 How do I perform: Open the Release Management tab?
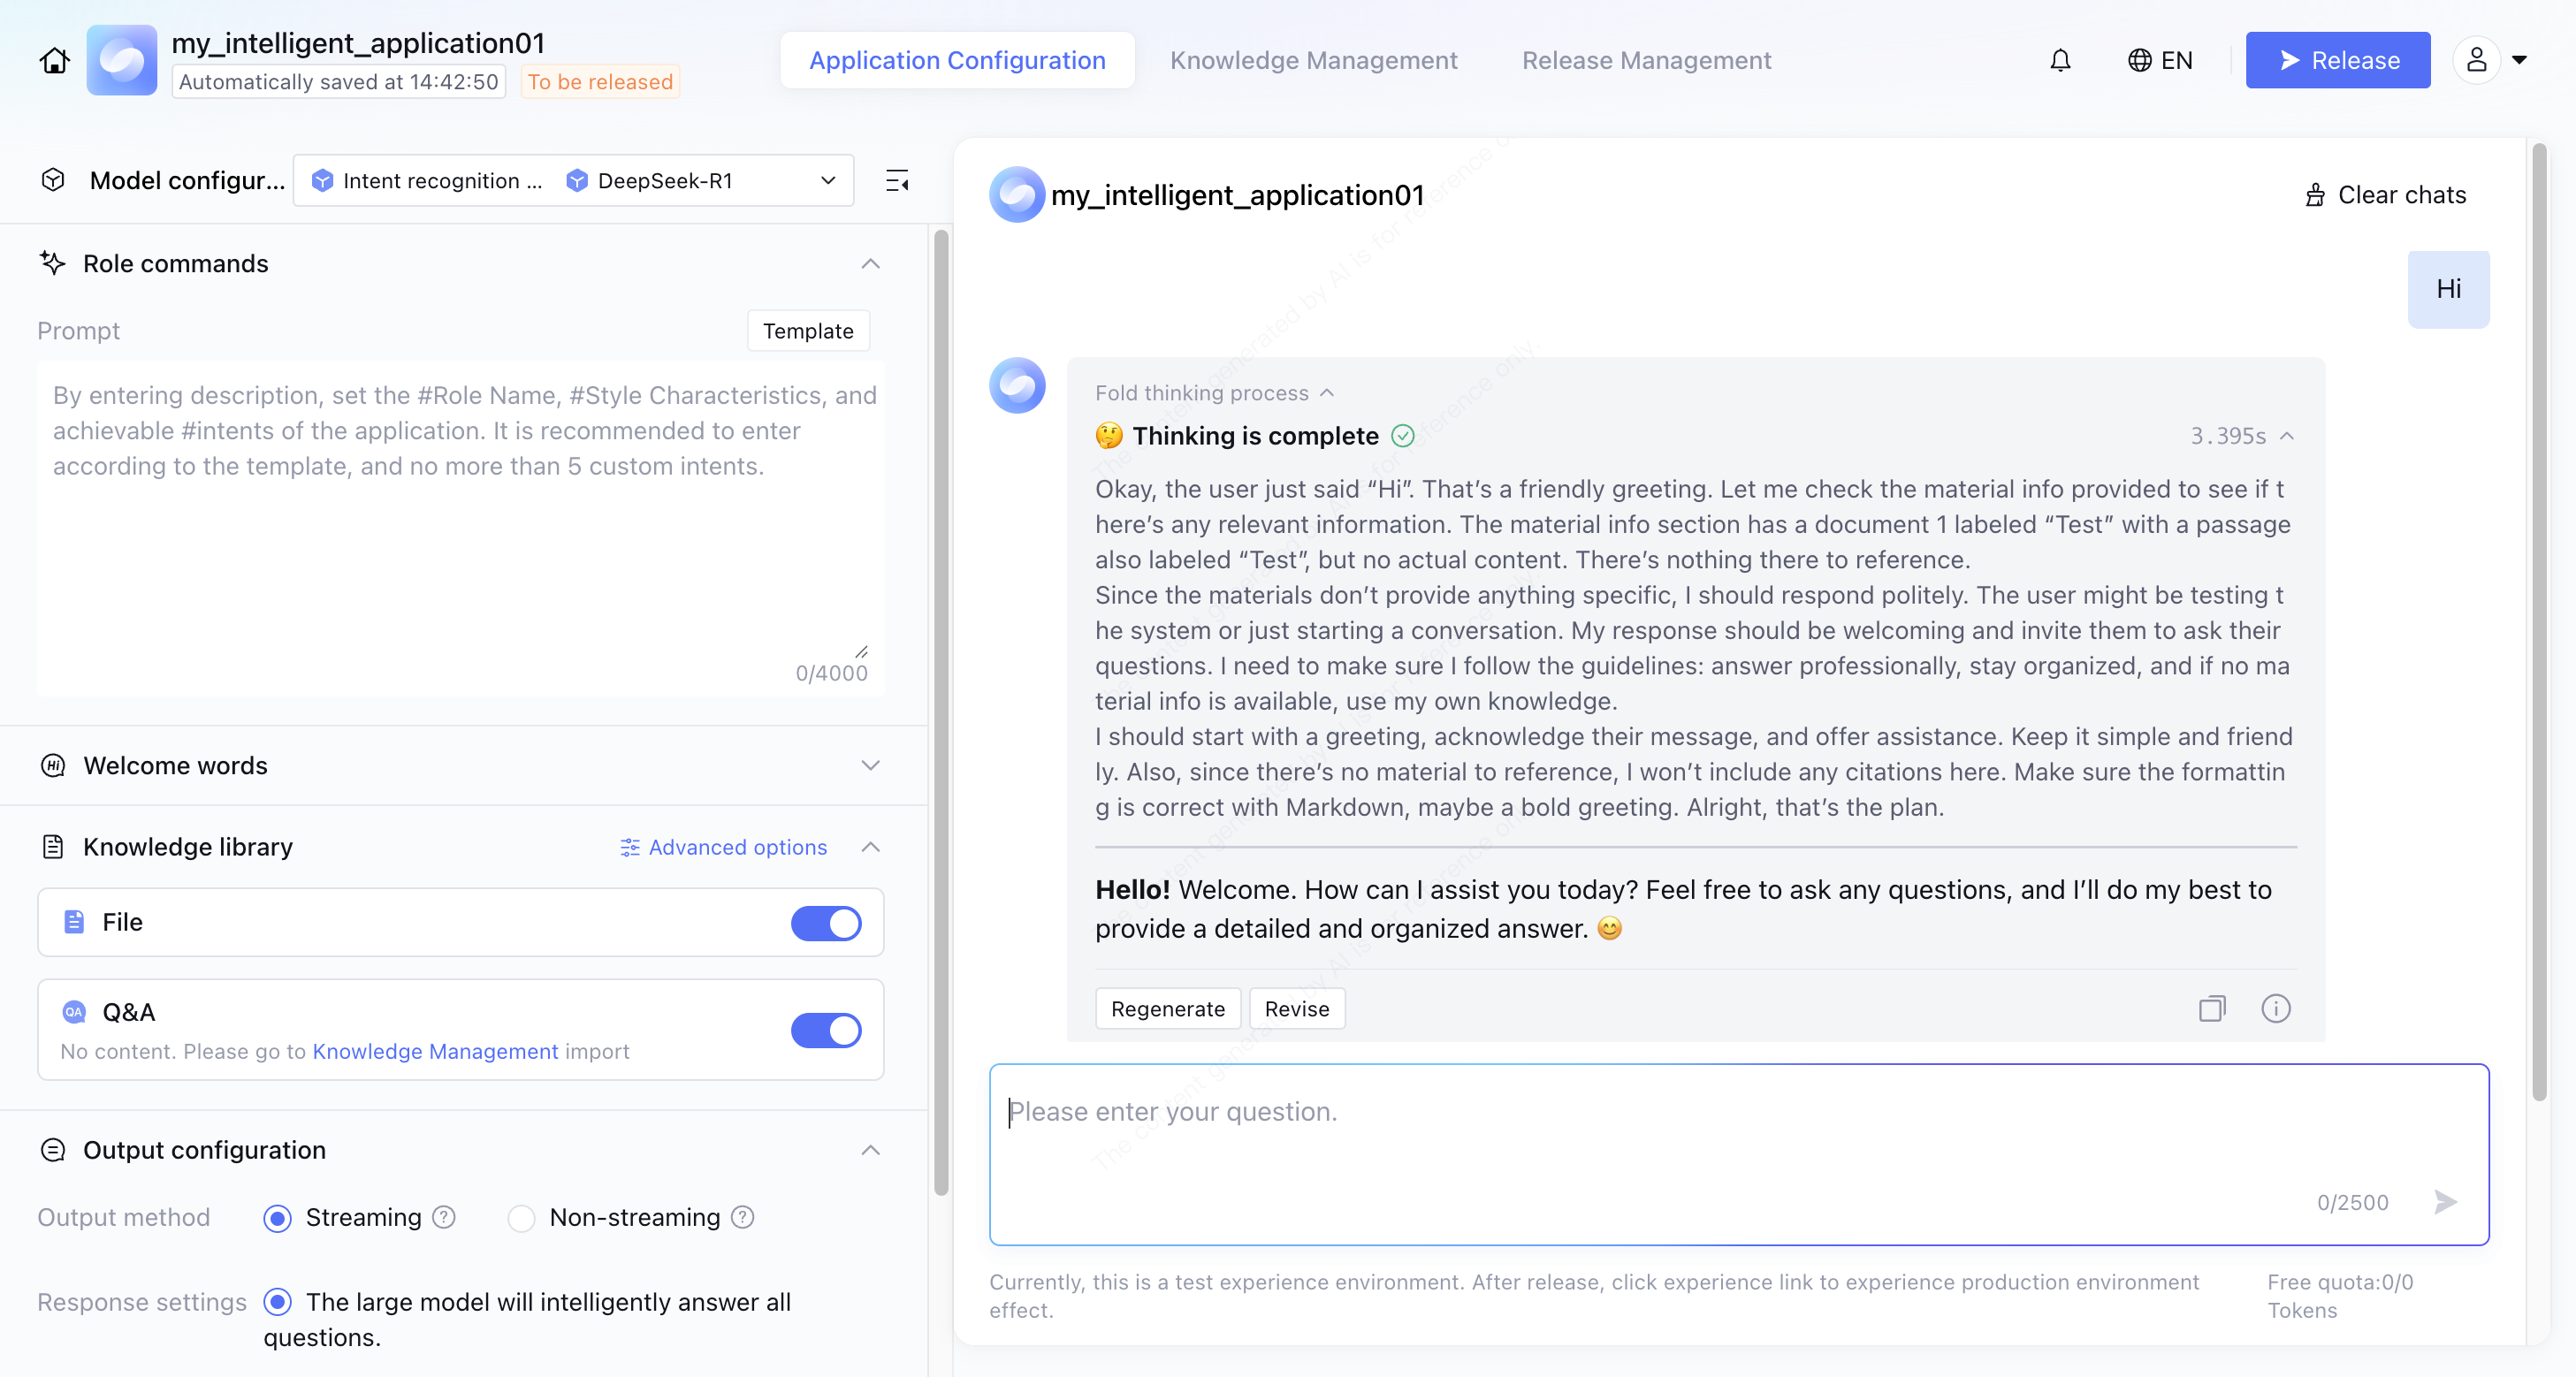[1646, 60]
